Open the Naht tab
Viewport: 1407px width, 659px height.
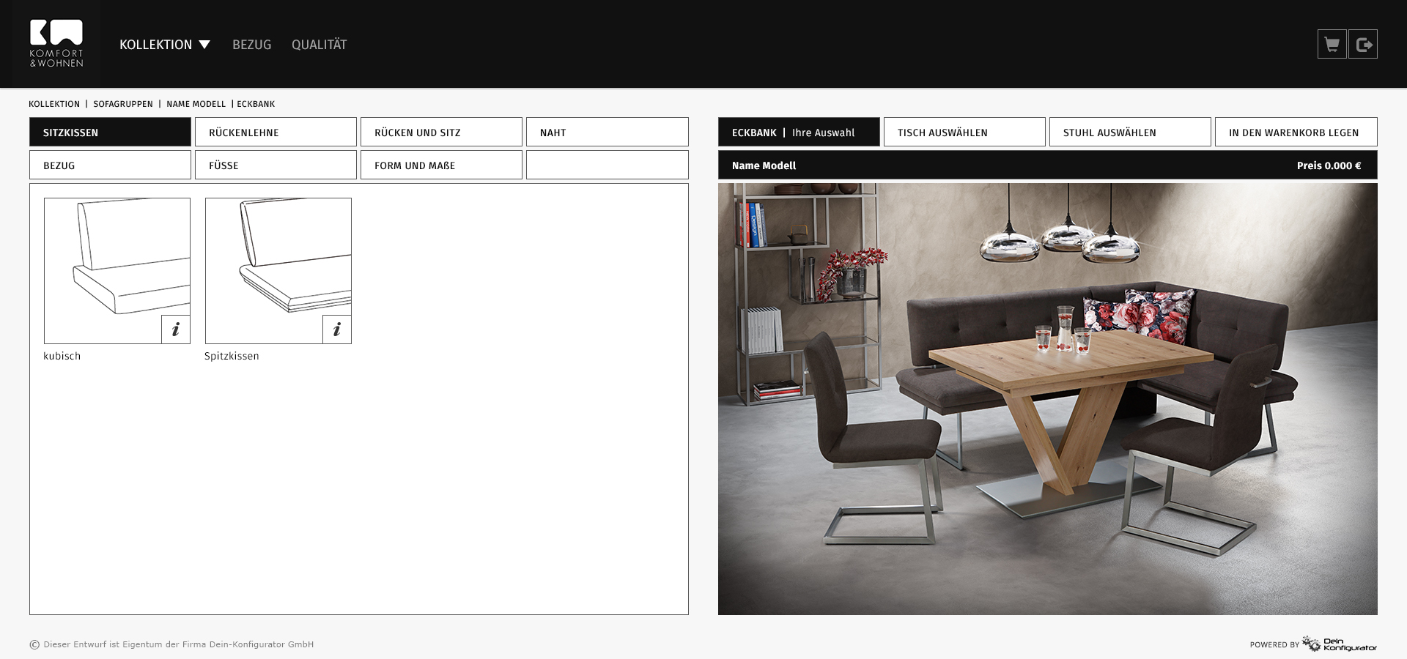pyautogui.click(x=607, y=133)
